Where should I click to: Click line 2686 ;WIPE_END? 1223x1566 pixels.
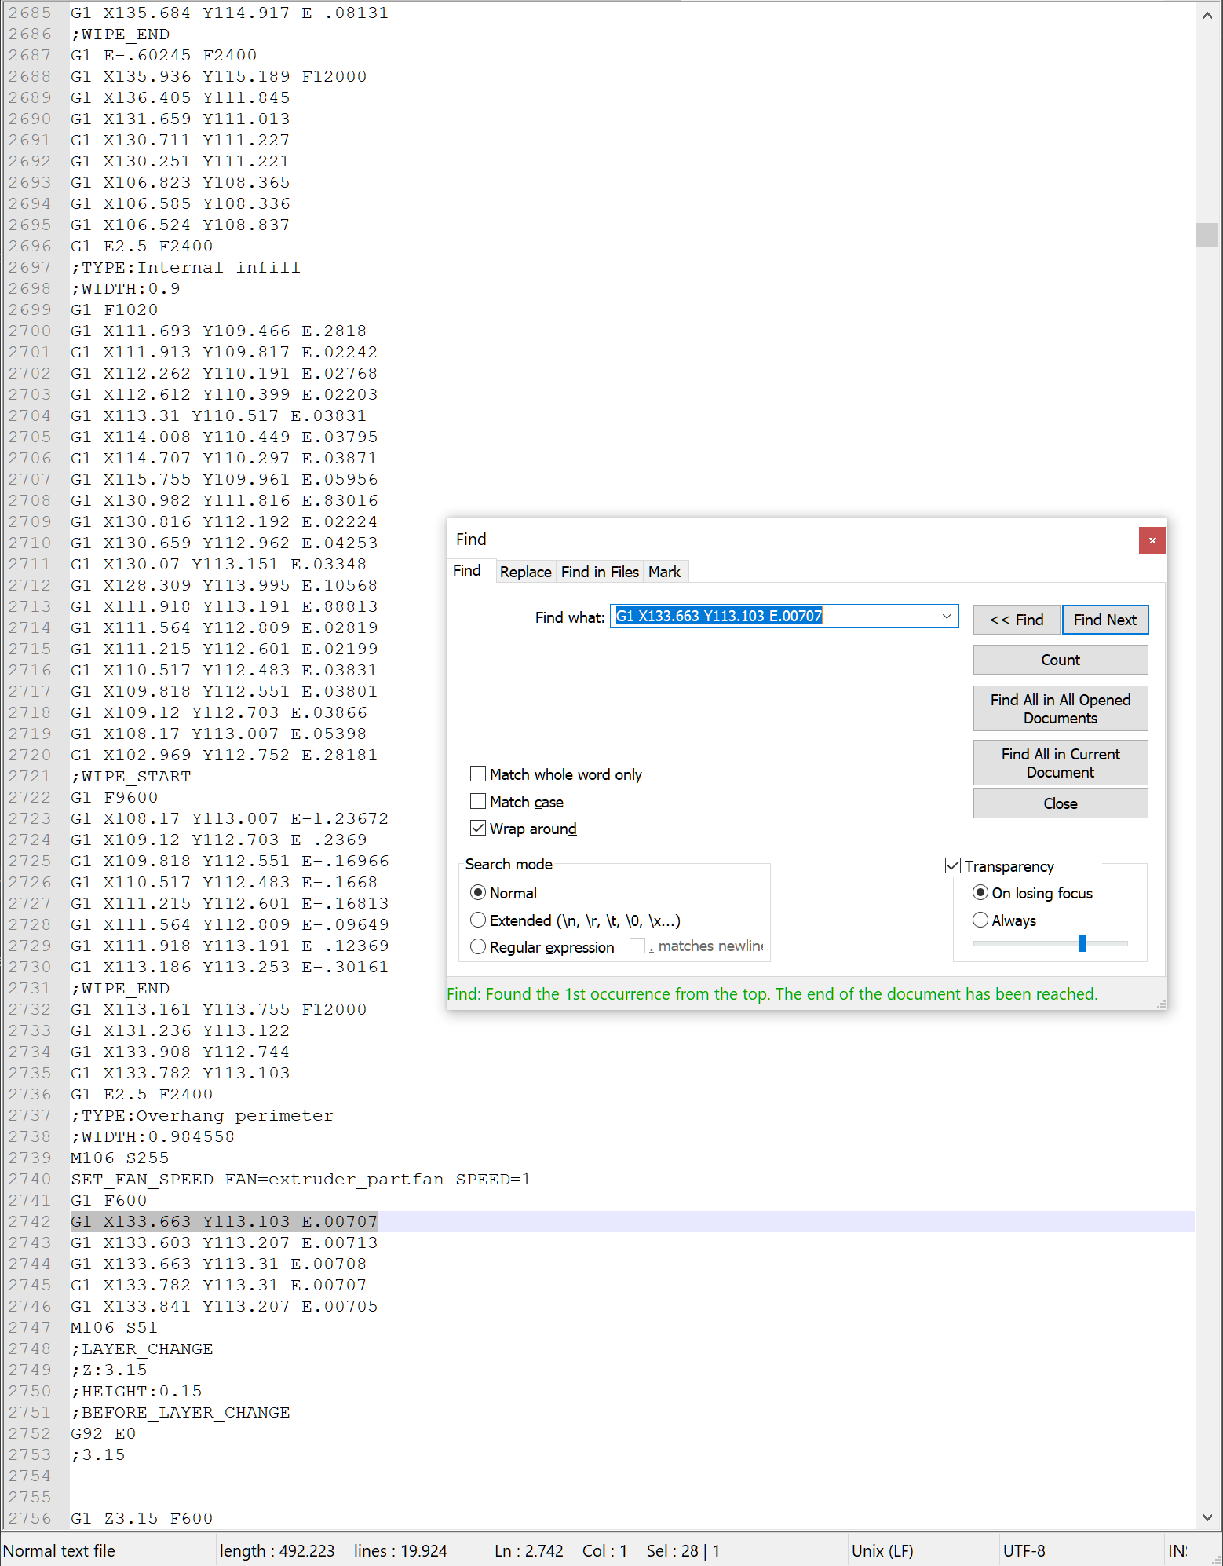(119, 34)
